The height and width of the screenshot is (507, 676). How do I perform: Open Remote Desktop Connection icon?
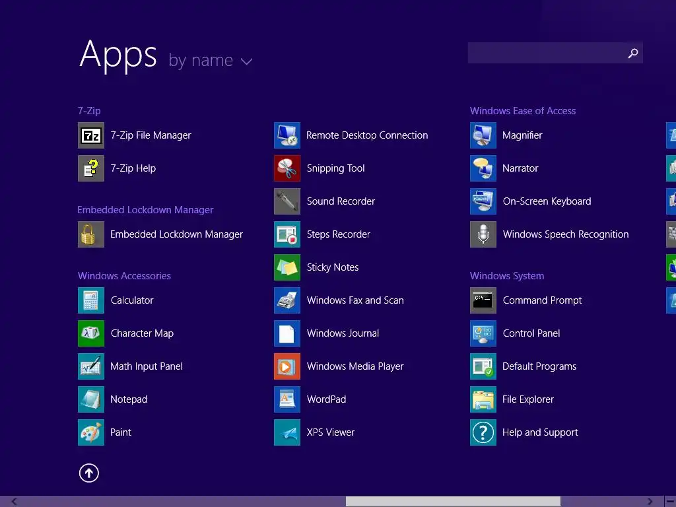[x=287, y=135]
